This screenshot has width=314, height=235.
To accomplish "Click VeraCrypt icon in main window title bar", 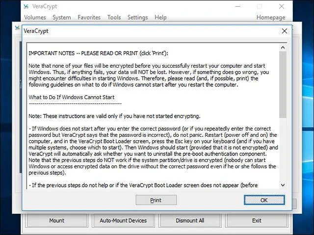I will 26,6.
